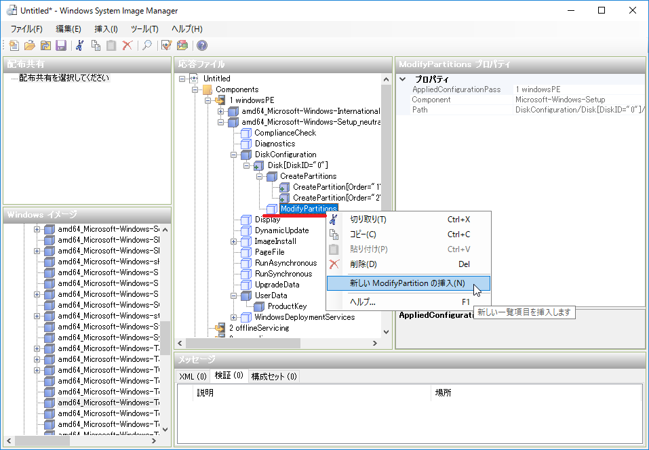
Task: Click the Path property value field
Action: coord(579,110)
